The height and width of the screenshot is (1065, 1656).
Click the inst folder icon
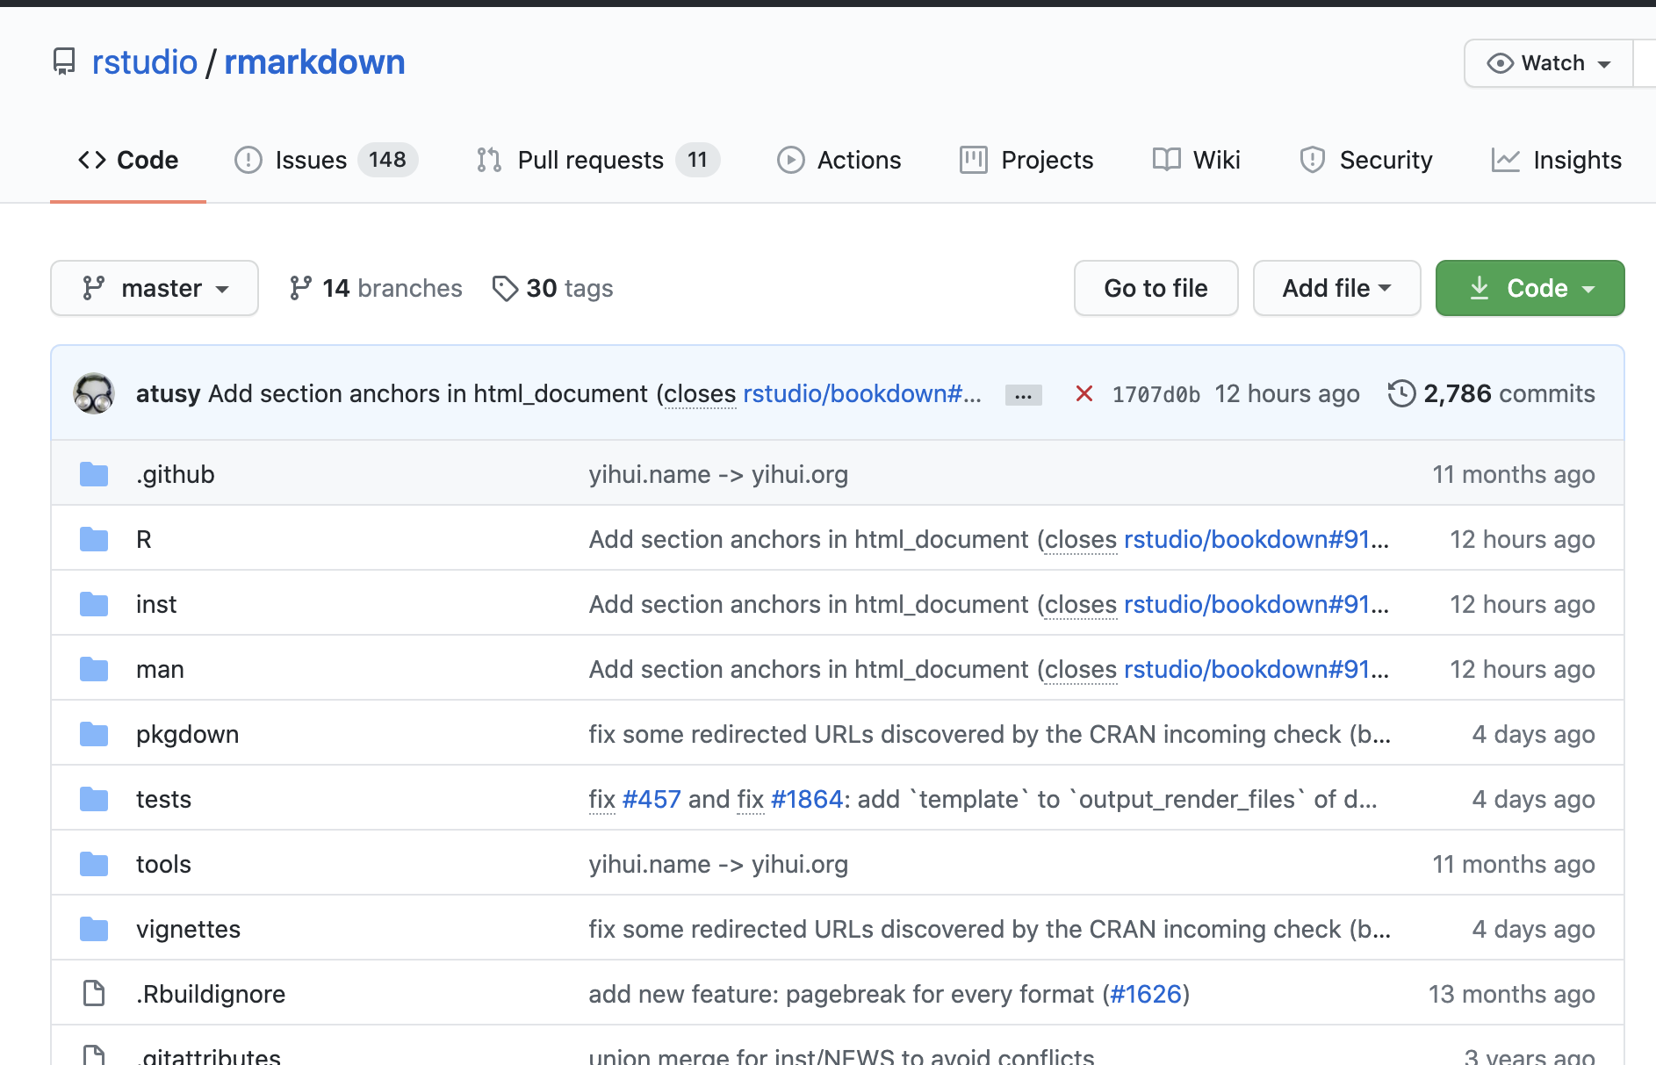[x=94, y=604]
